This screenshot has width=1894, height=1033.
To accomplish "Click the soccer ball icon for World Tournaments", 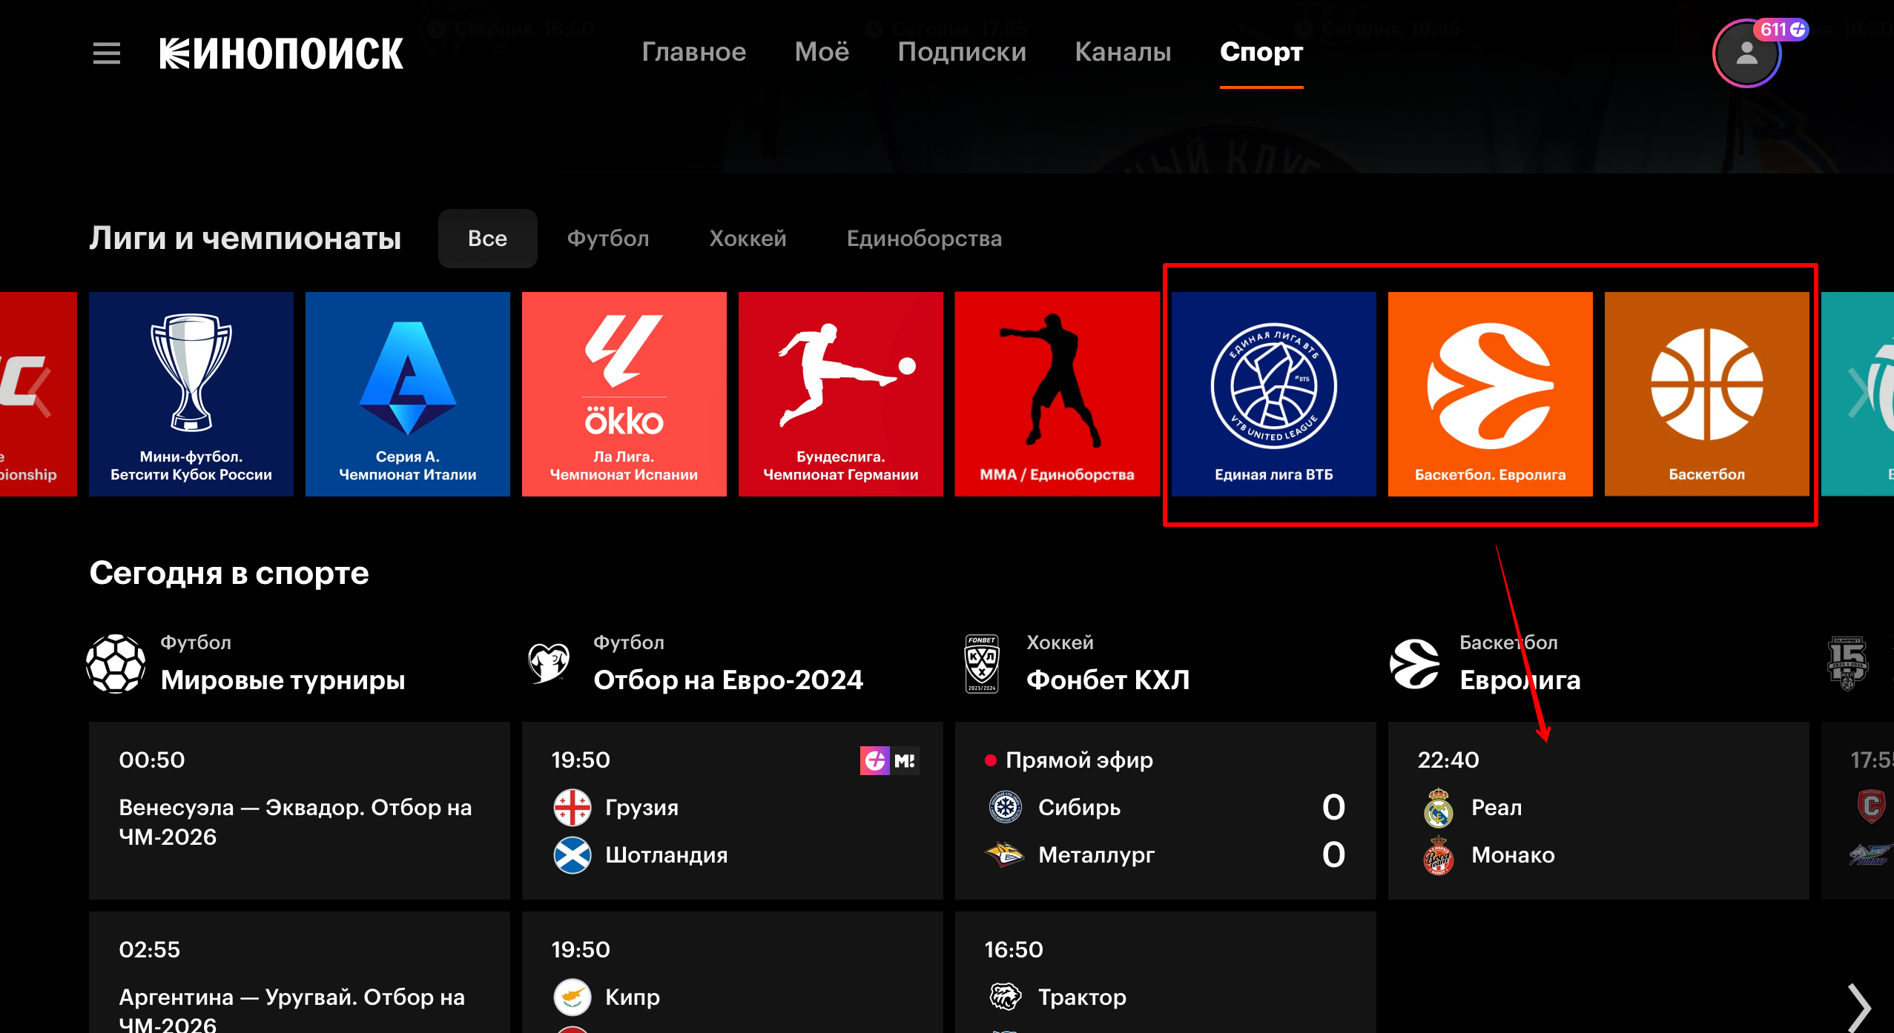I will tap(116, 664).
